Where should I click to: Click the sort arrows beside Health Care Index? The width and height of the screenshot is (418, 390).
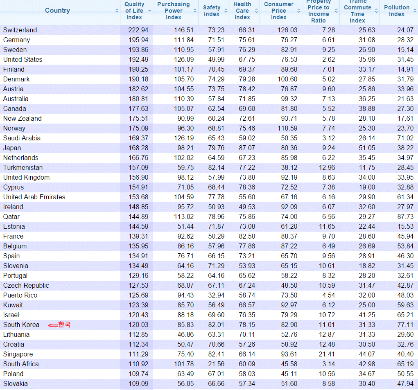tap(256, 11)
